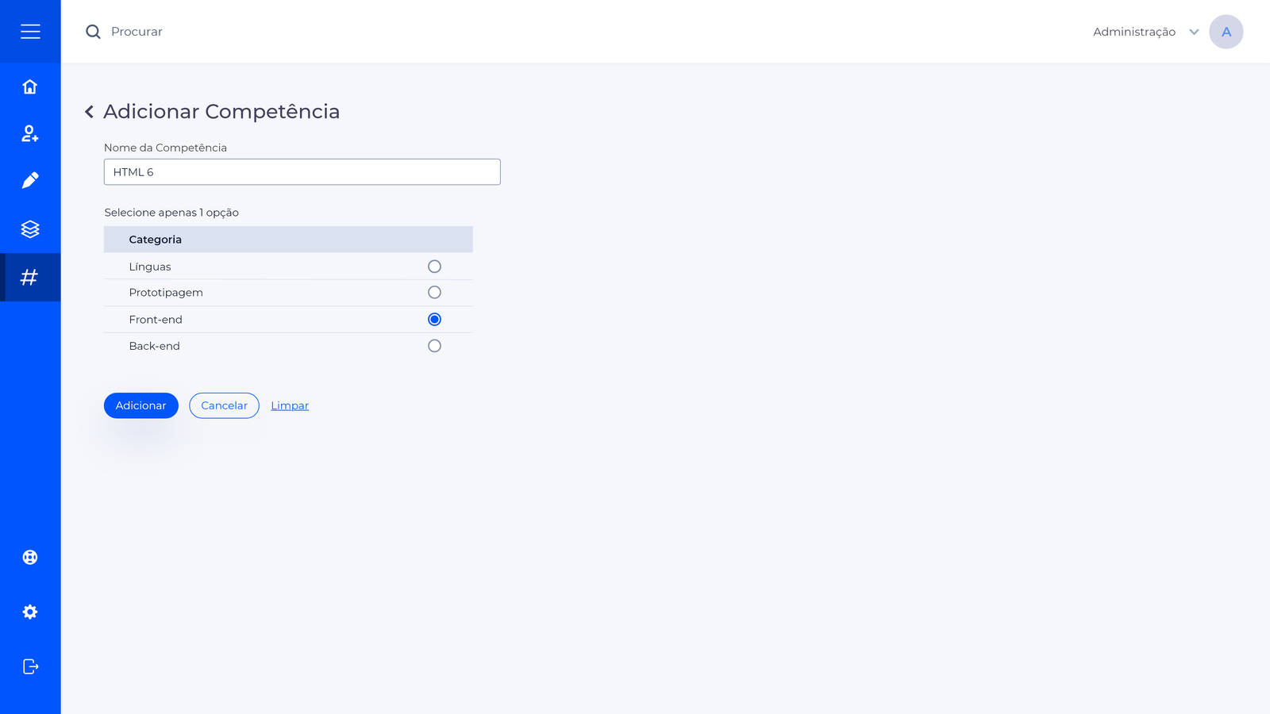Click the Limpar link
Viewport: 1270px width, 714px height.
click(x=290, y=405)
